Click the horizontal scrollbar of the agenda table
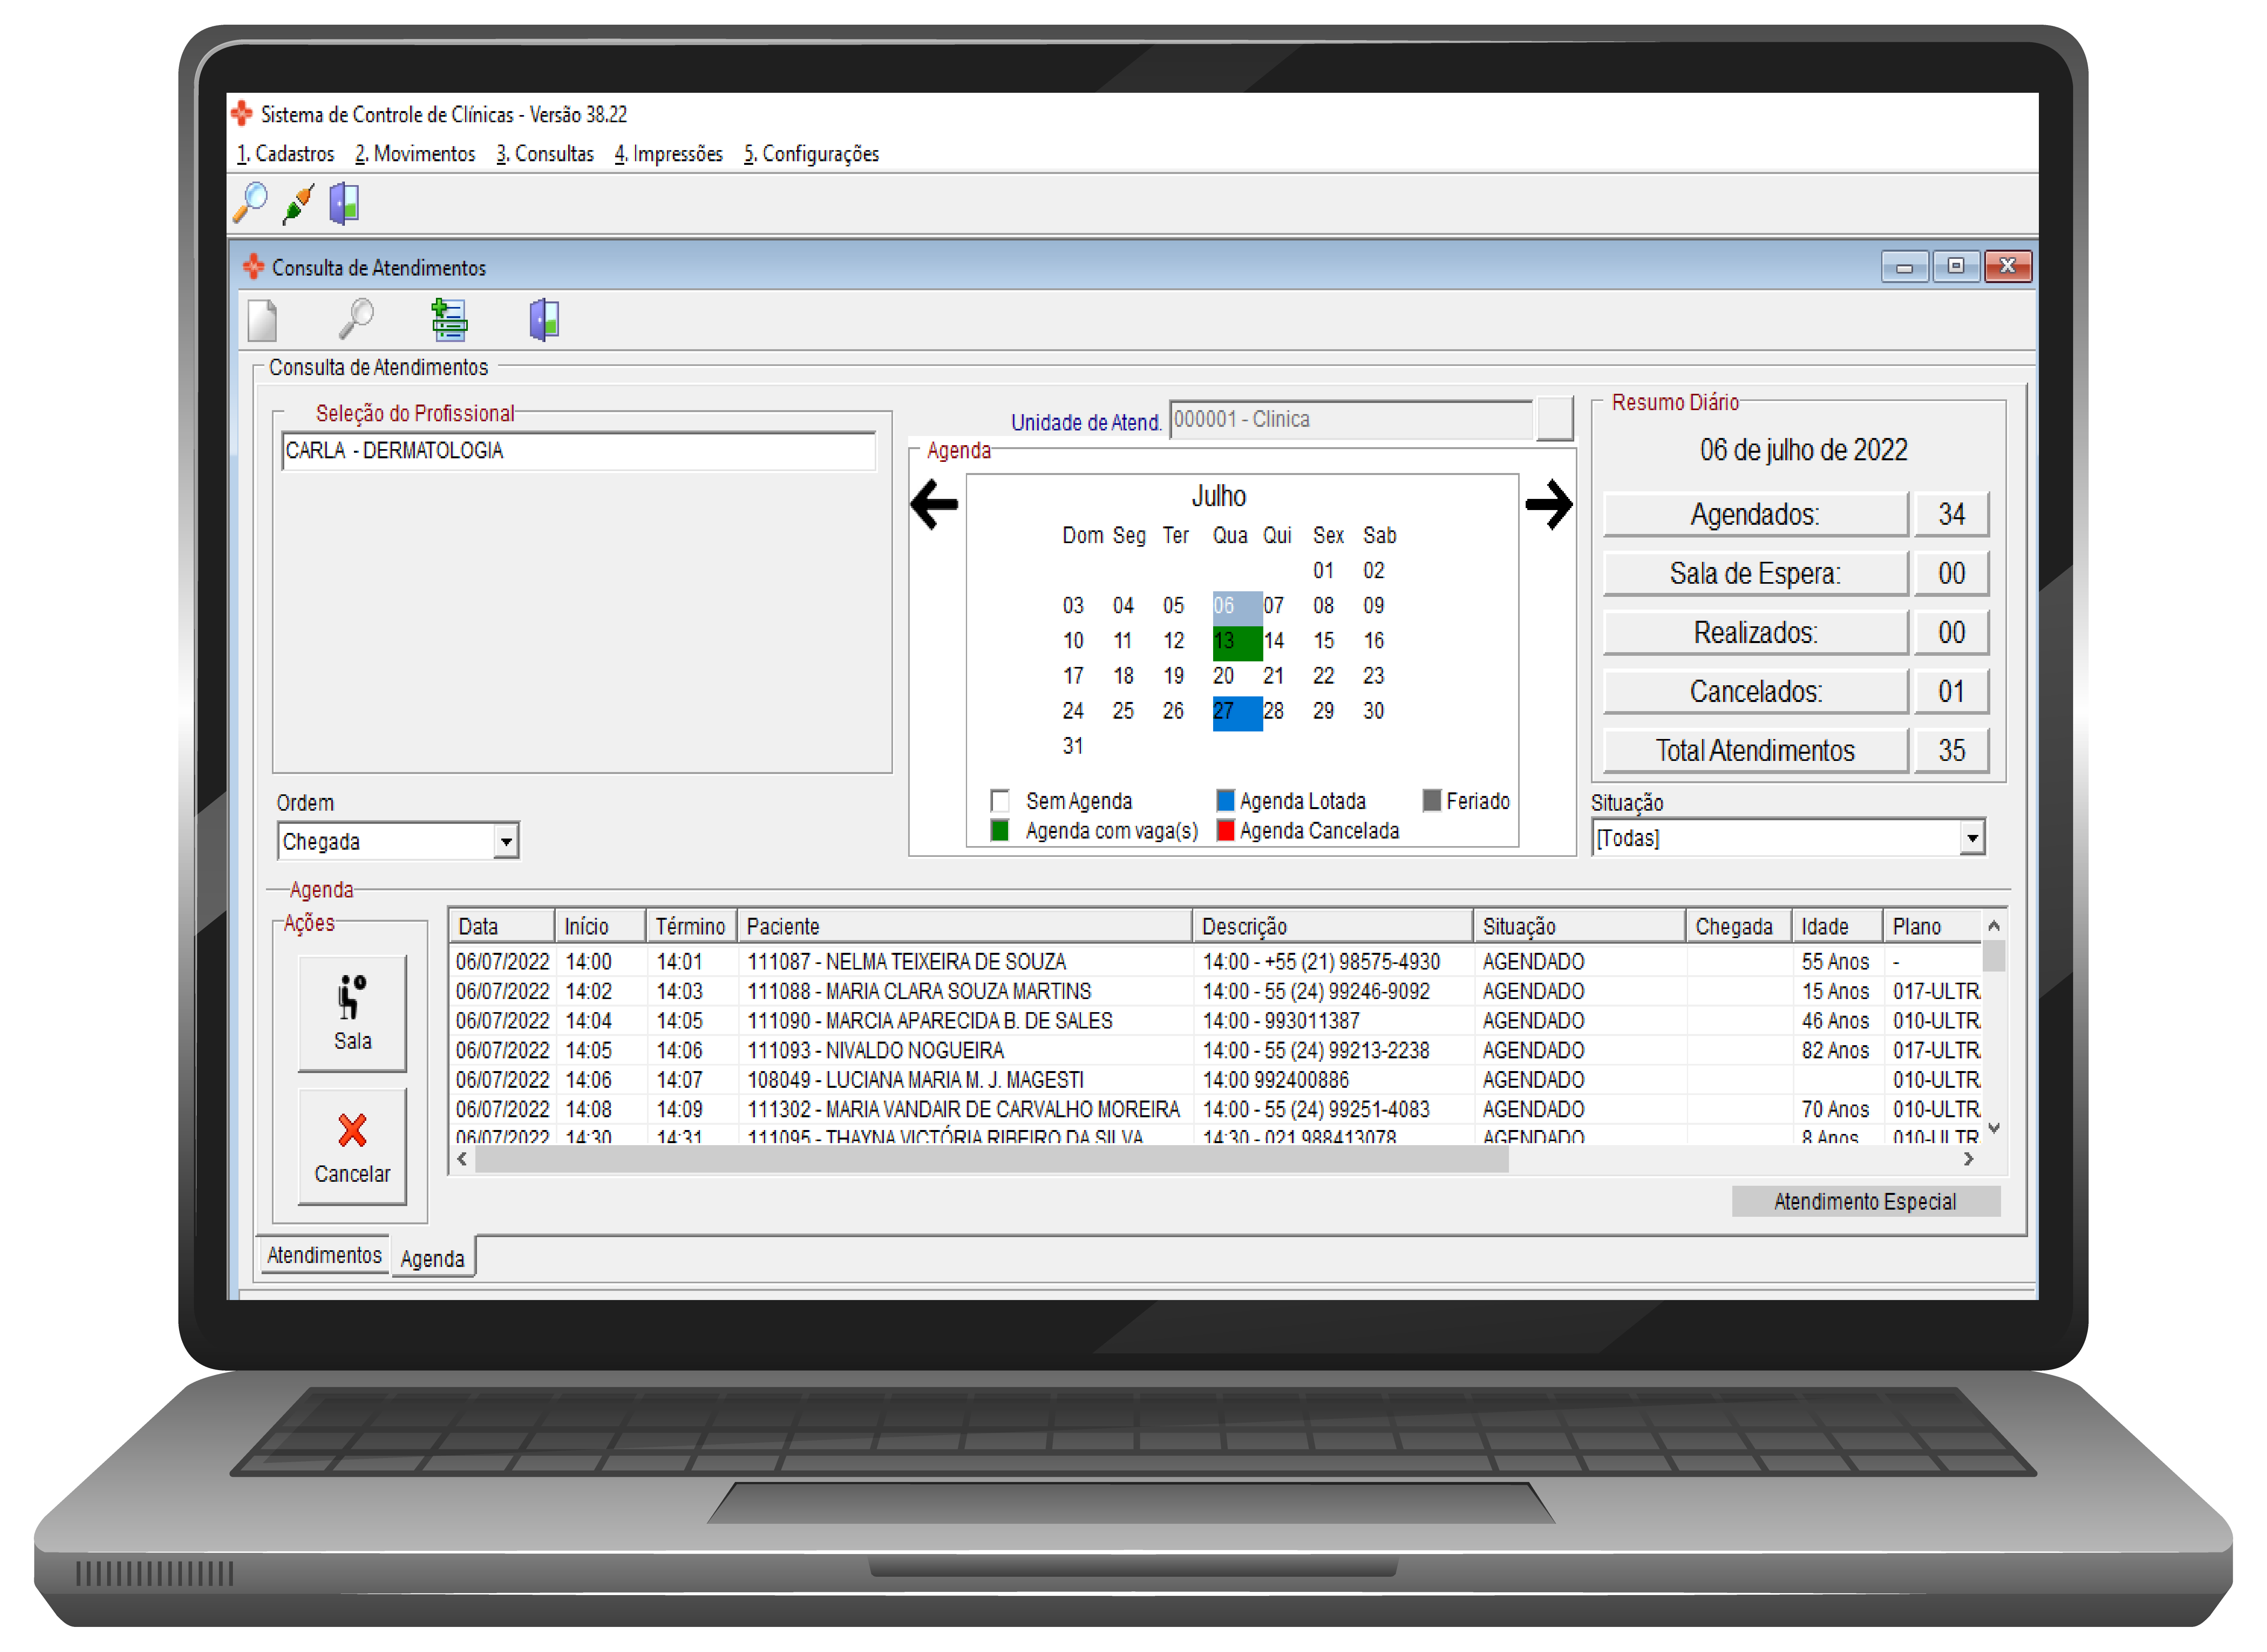 pos(992,1160)
